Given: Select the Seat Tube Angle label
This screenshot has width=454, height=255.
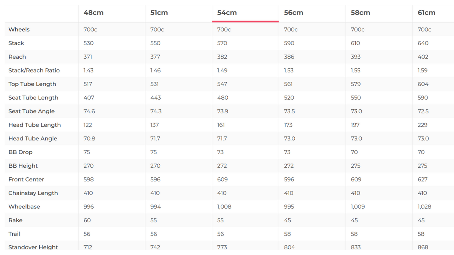Looking at the screenshot, I should pyautogui.click(x=31, y=111).
